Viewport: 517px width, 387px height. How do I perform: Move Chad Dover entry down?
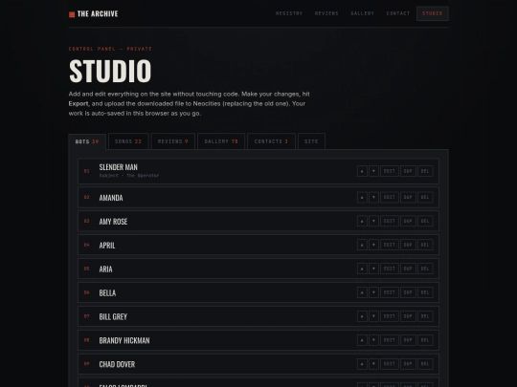tap(373, 364)
